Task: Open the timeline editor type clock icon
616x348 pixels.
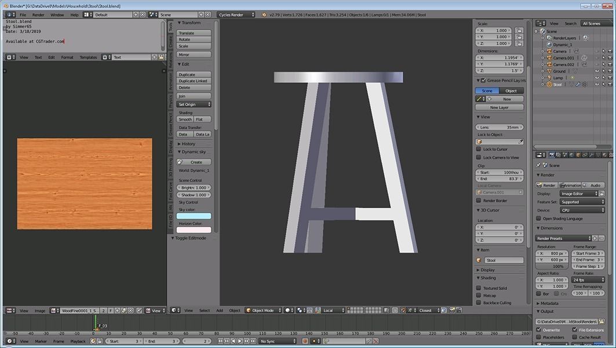Action: click(10, 341)
